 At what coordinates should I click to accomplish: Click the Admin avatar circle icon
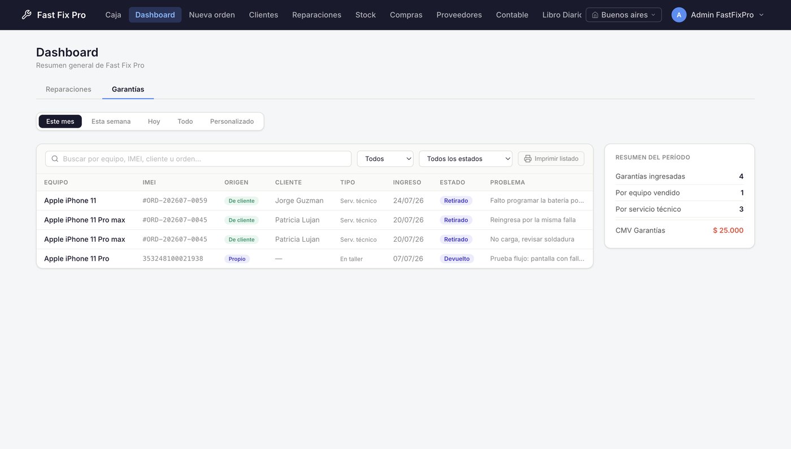tap(679, 15)
